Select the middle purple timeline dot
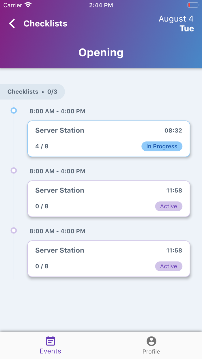The height and width of the screenshot is (359, 202). pyautogui.click(x=14, y=171)
